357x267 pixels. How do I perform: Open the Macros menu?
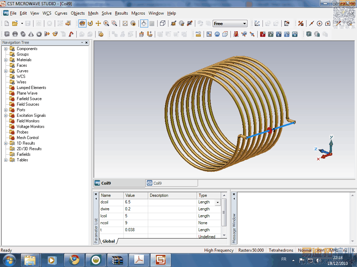(x=138, y=13)
